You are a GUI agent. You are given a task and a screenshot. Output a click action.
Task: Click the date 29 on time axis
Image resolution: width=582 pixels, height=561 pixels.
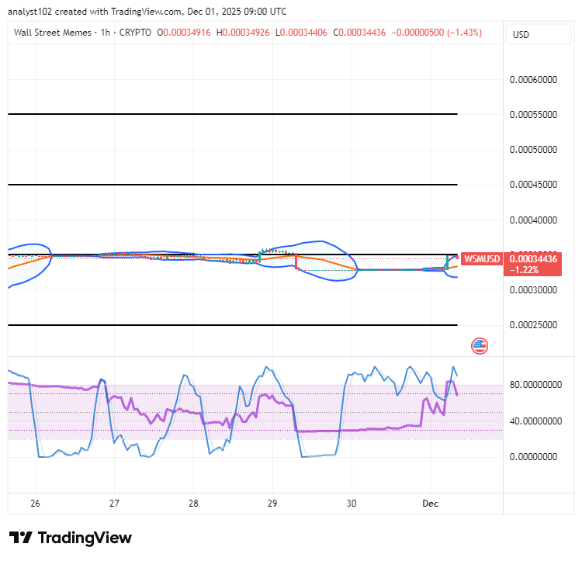tap(272, 504)
